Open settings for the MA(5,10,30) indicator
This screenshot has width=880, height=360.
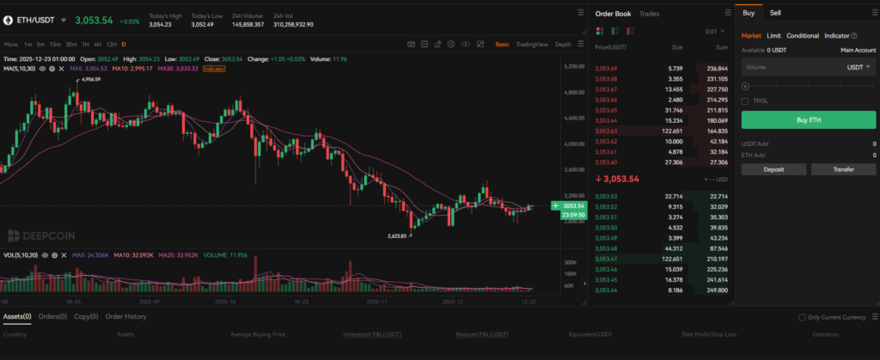tap(52, 69)
